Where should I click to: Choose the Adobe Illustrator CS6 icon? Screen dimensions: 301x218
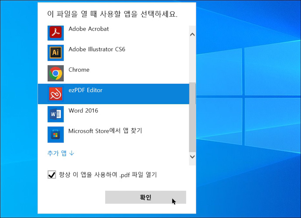click(55, 53)
